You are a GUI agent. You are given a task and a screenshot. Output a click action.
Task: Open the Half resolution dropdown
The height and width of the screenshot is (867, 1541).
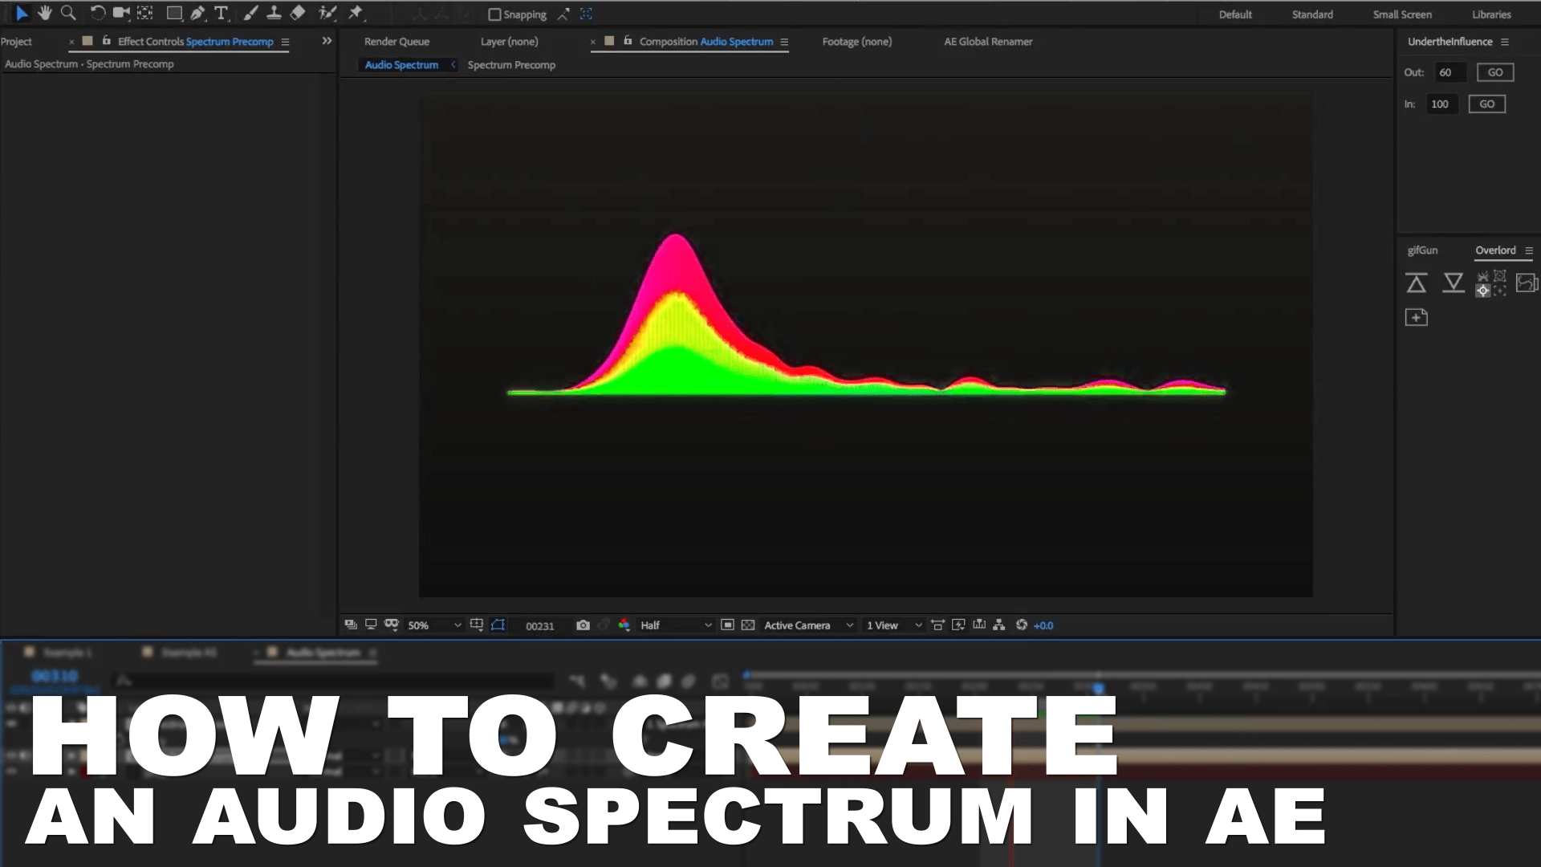click(x=674, y=625)
